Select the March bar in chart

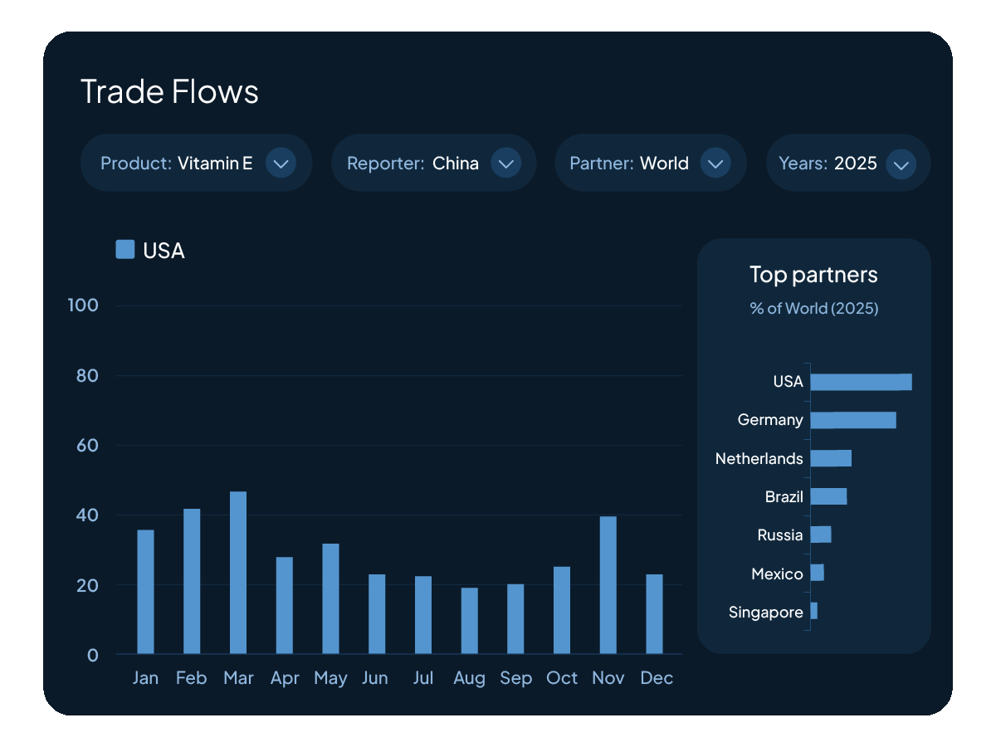[x=238, y=573]
